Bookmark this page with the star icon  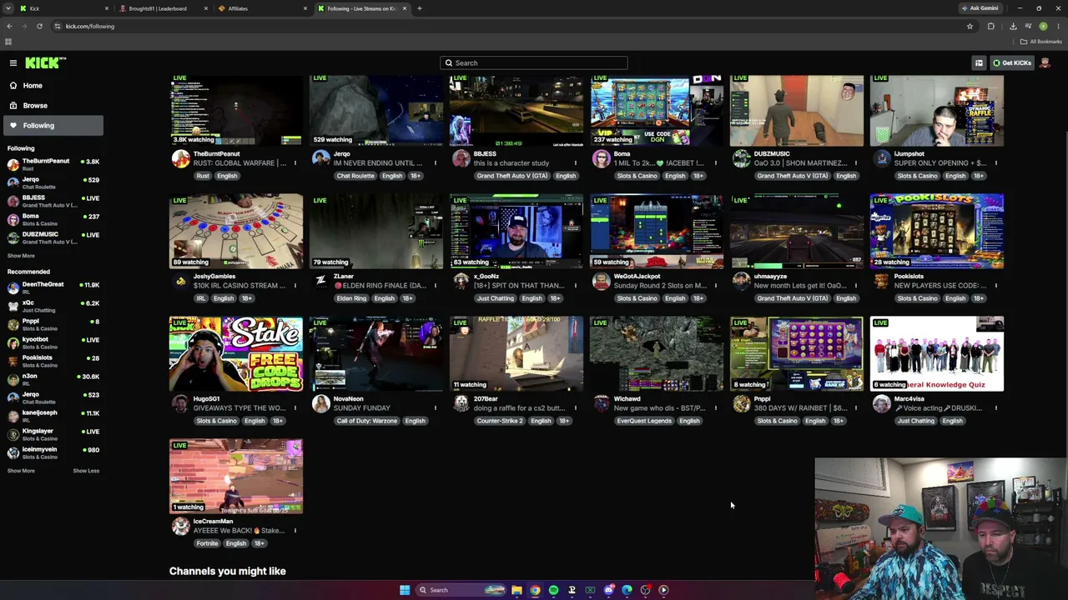pyautogui.click(x=970, y=27)
